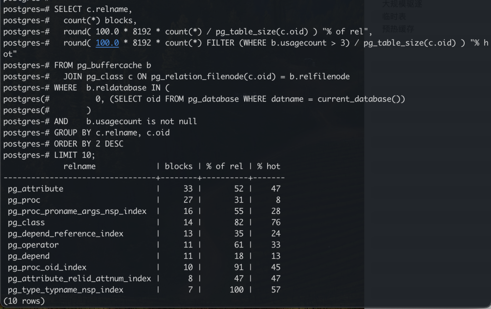This screenshot has height=309, width=491.
Task: Click "SELECT" on the first query line
Action: point(68,10)
